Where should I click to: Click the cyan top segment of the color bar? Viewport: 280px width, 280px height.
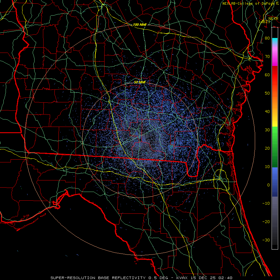click(275, 41)
